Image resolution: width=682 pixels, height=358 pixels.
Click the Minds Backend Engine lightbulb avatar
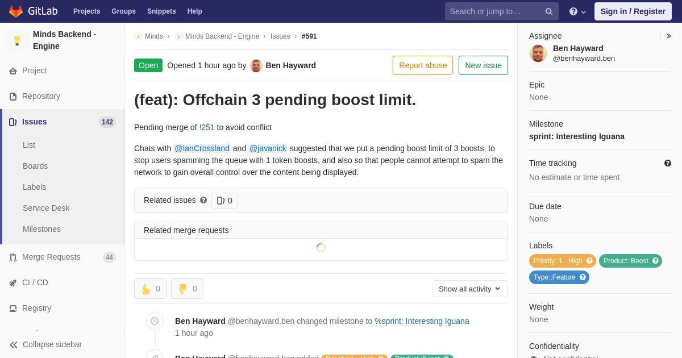tap(17, 40)
